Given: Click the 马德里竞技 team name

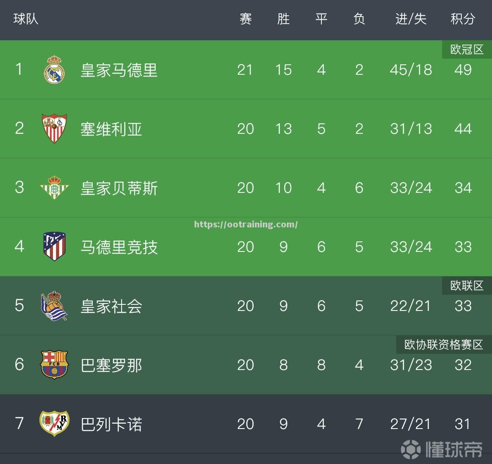Looking at the screenshot, I should (119, 246).
